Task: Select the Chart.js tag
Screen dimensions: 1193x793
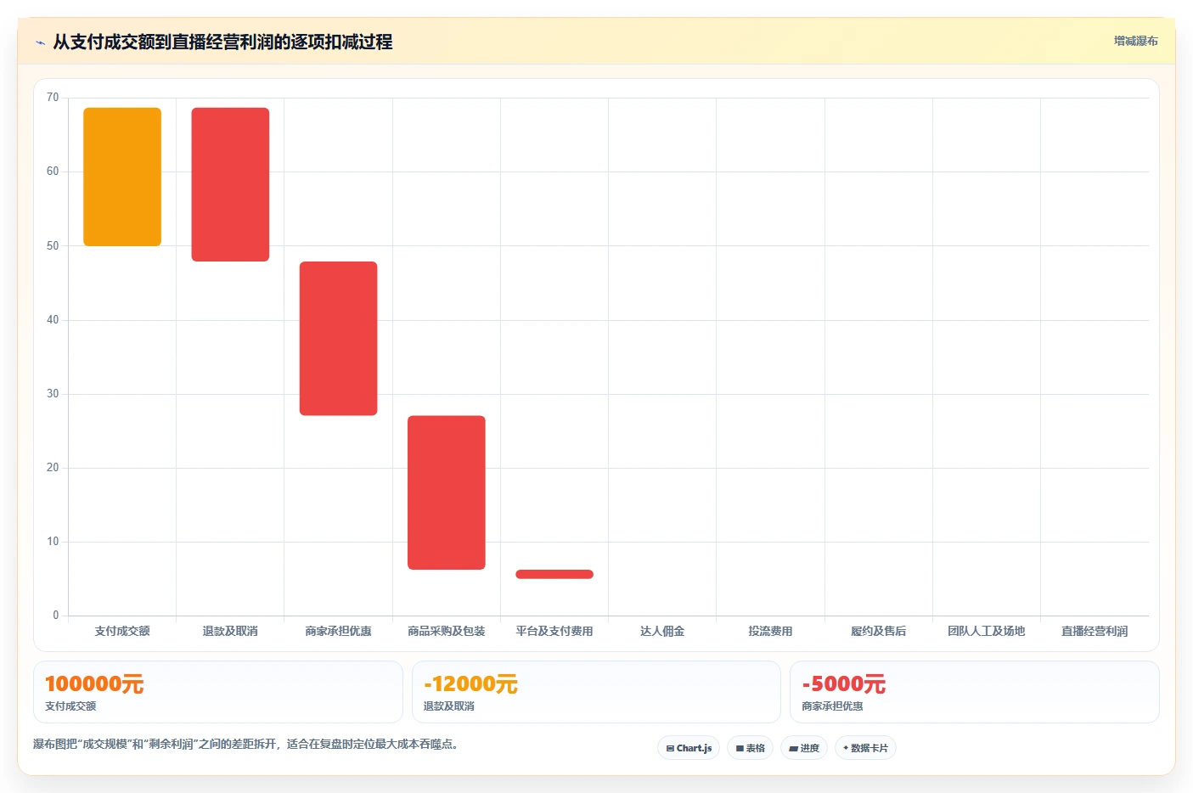Action: point(689,748)
